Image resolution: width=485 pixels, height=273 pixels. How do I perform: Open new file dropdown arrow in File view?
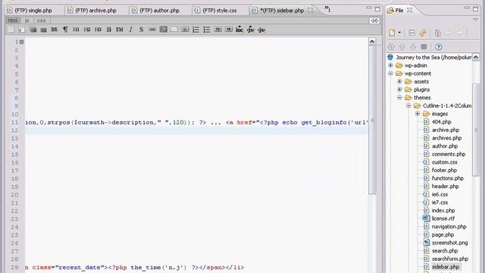(x=399, y=33)
